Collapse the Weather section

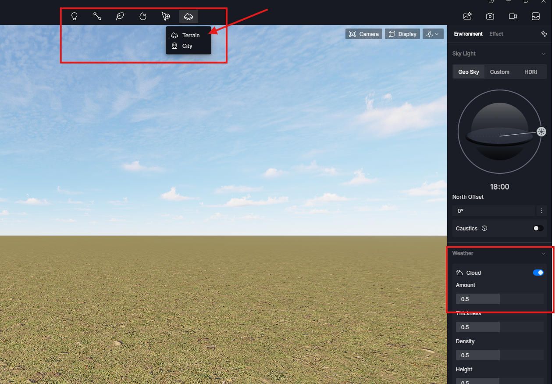click(544, 253)
